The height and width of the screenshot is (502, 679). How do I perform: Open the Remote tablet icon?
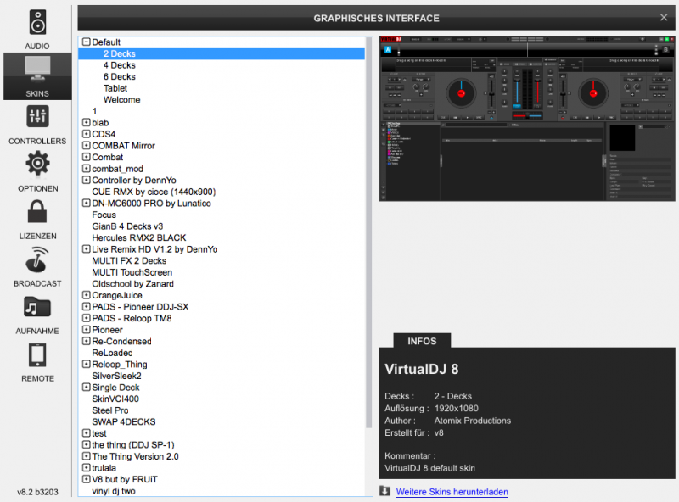coord(37,354)
